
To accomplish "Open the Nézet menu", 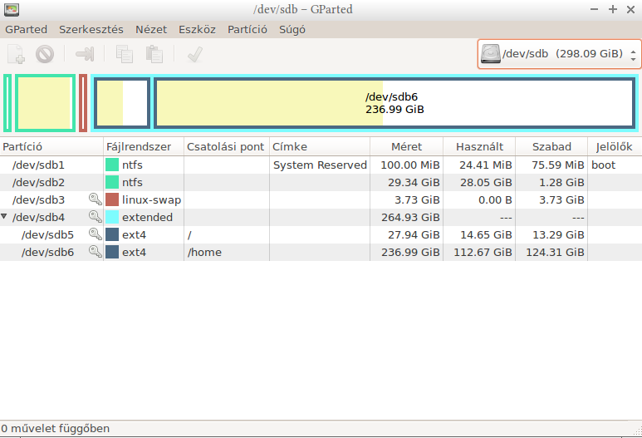I will point(151,29).
